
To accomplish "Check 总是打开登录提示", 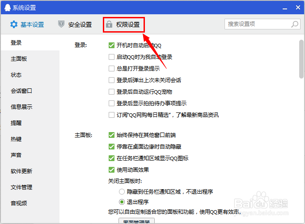I will [x=111, y=69].
